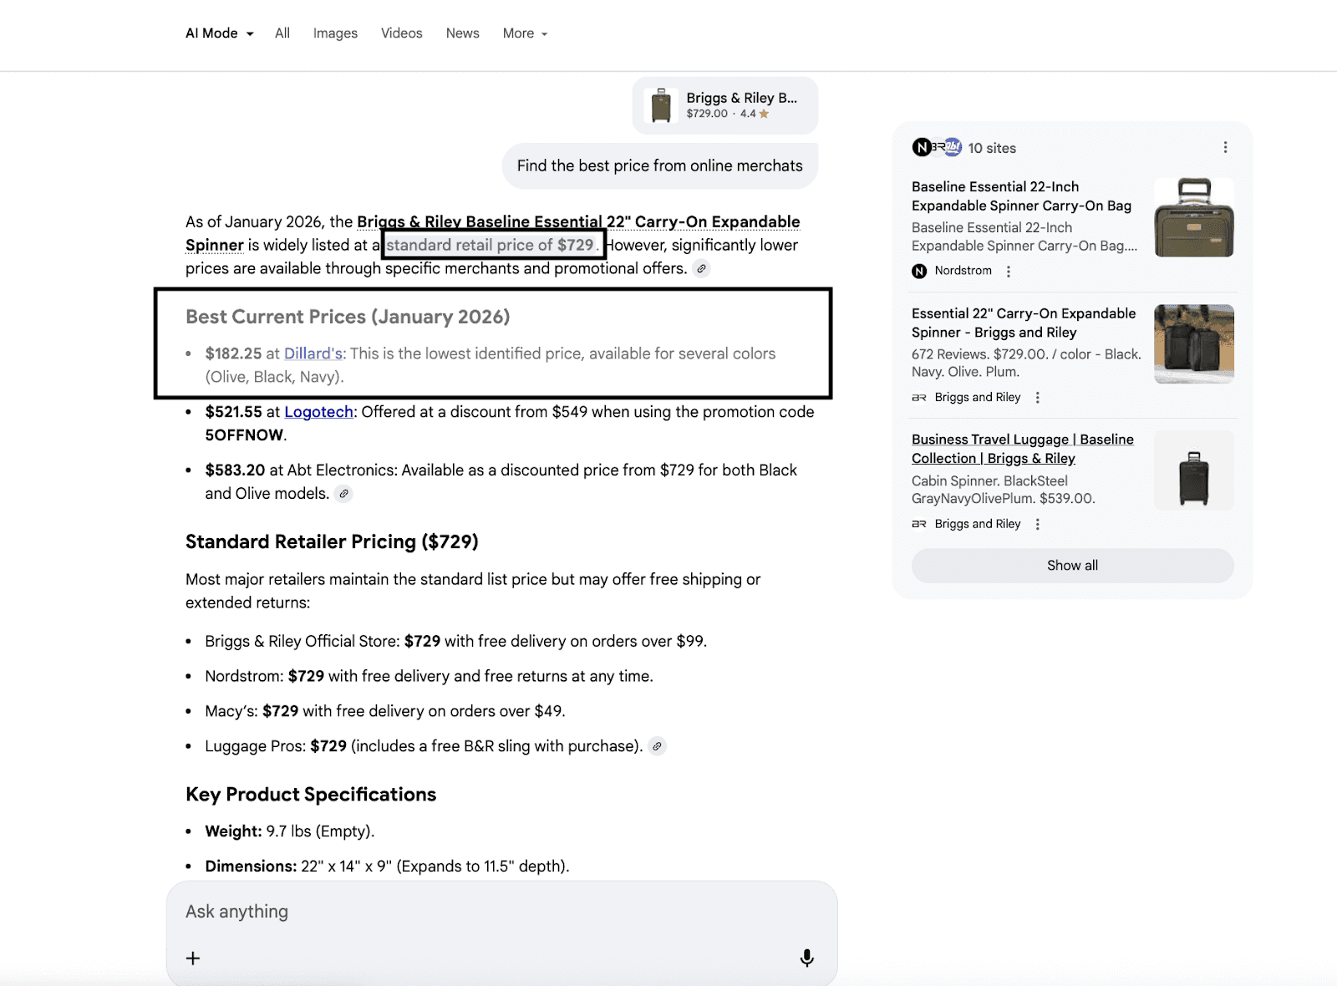Click the Briggs and Riley favicon under Baseline Collection
This screenshot has height=986, width=1337.
[x=919, y=524]
